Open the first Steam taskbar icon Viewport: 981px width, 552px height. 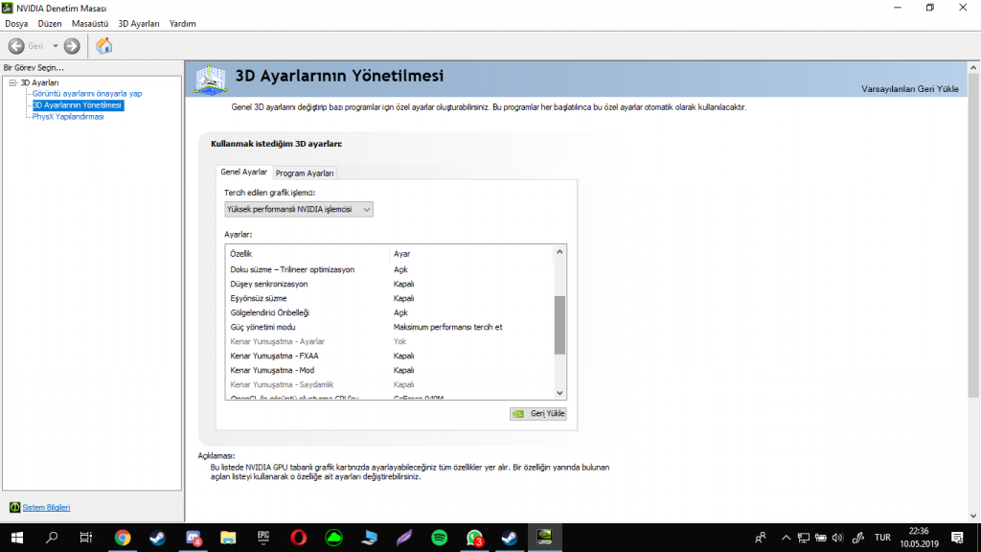(158, 538)
